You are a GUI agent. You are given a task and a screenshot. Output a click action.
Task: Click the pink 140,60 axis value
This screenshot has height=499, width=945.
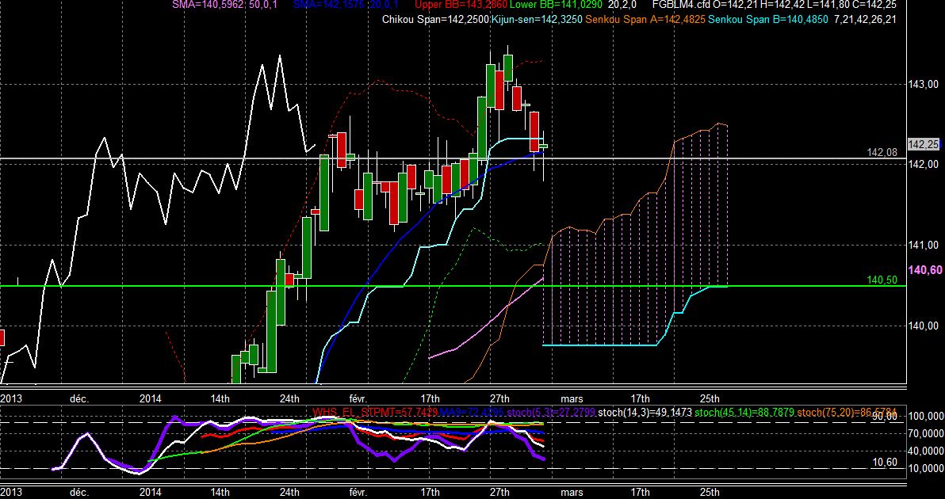pos(925,270)
